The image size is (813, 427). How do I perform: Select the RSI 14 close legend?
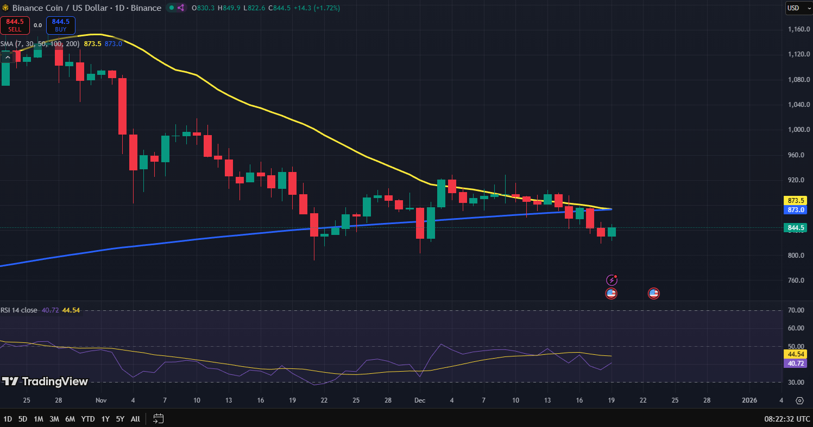(19, 310)
